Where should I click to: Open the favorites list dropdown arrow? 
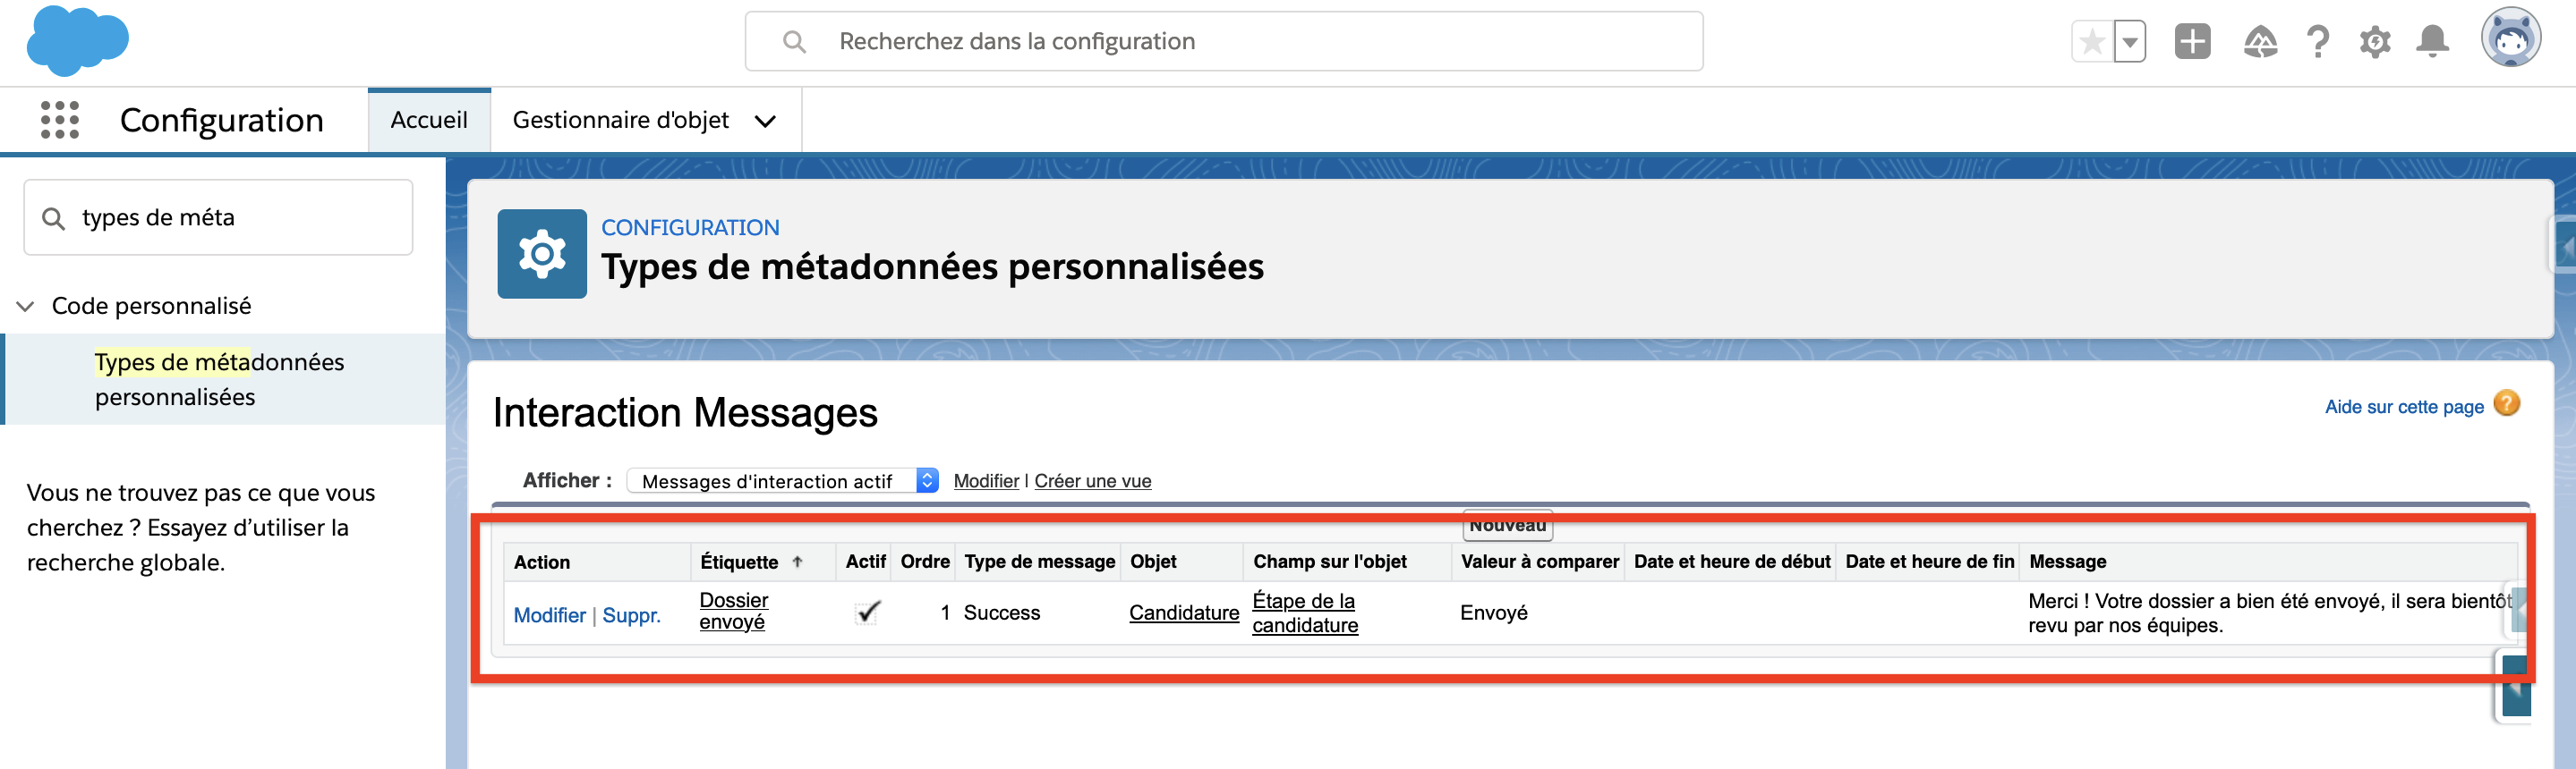tap(2130, 42)
